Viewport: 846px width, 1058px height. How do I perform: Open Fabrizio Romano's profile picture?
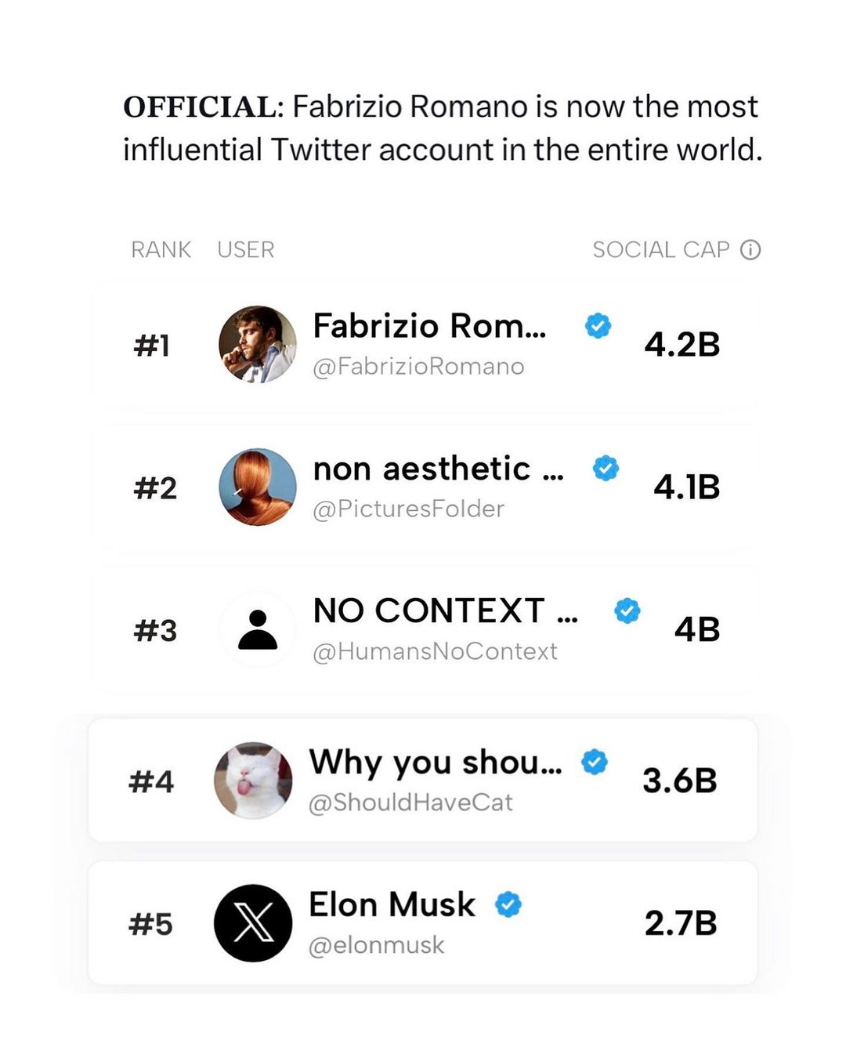(258, 345)
